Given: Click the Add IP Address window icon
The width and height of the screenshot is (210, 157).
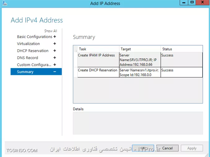Looking at the screenshot, I should [5, 3].
